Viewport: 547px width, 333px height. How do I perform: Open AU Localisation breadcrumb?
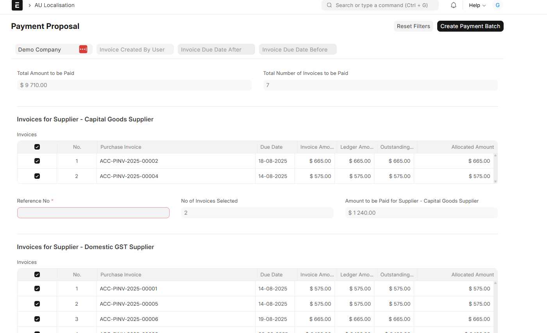coord(54,5)
